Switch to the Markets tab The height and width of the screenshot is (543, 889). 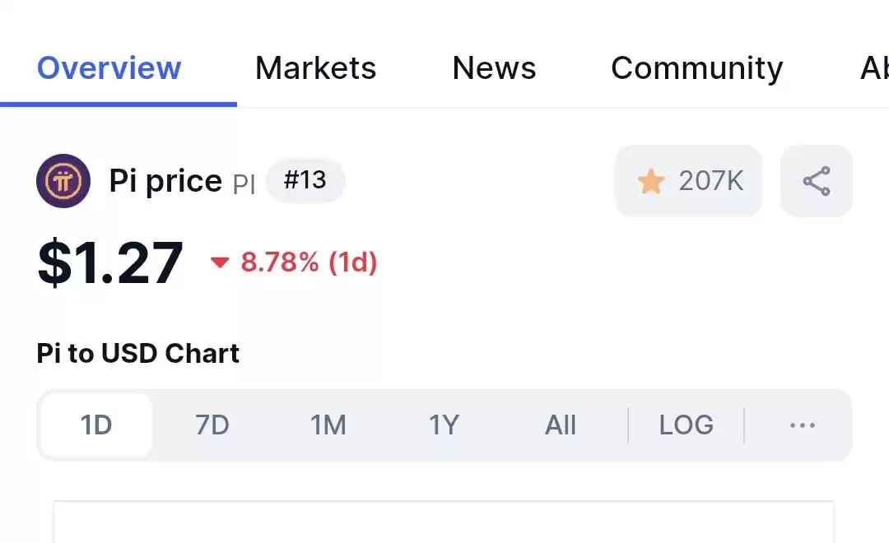point(316,68)
